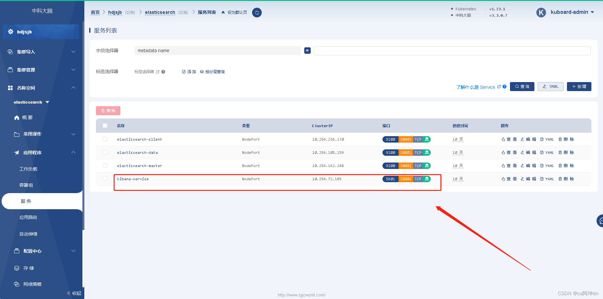Check the kibana-service row checkbox
The width and height of the screenshot is (603, 299).
pyautogui.click(x=105, y=179)
